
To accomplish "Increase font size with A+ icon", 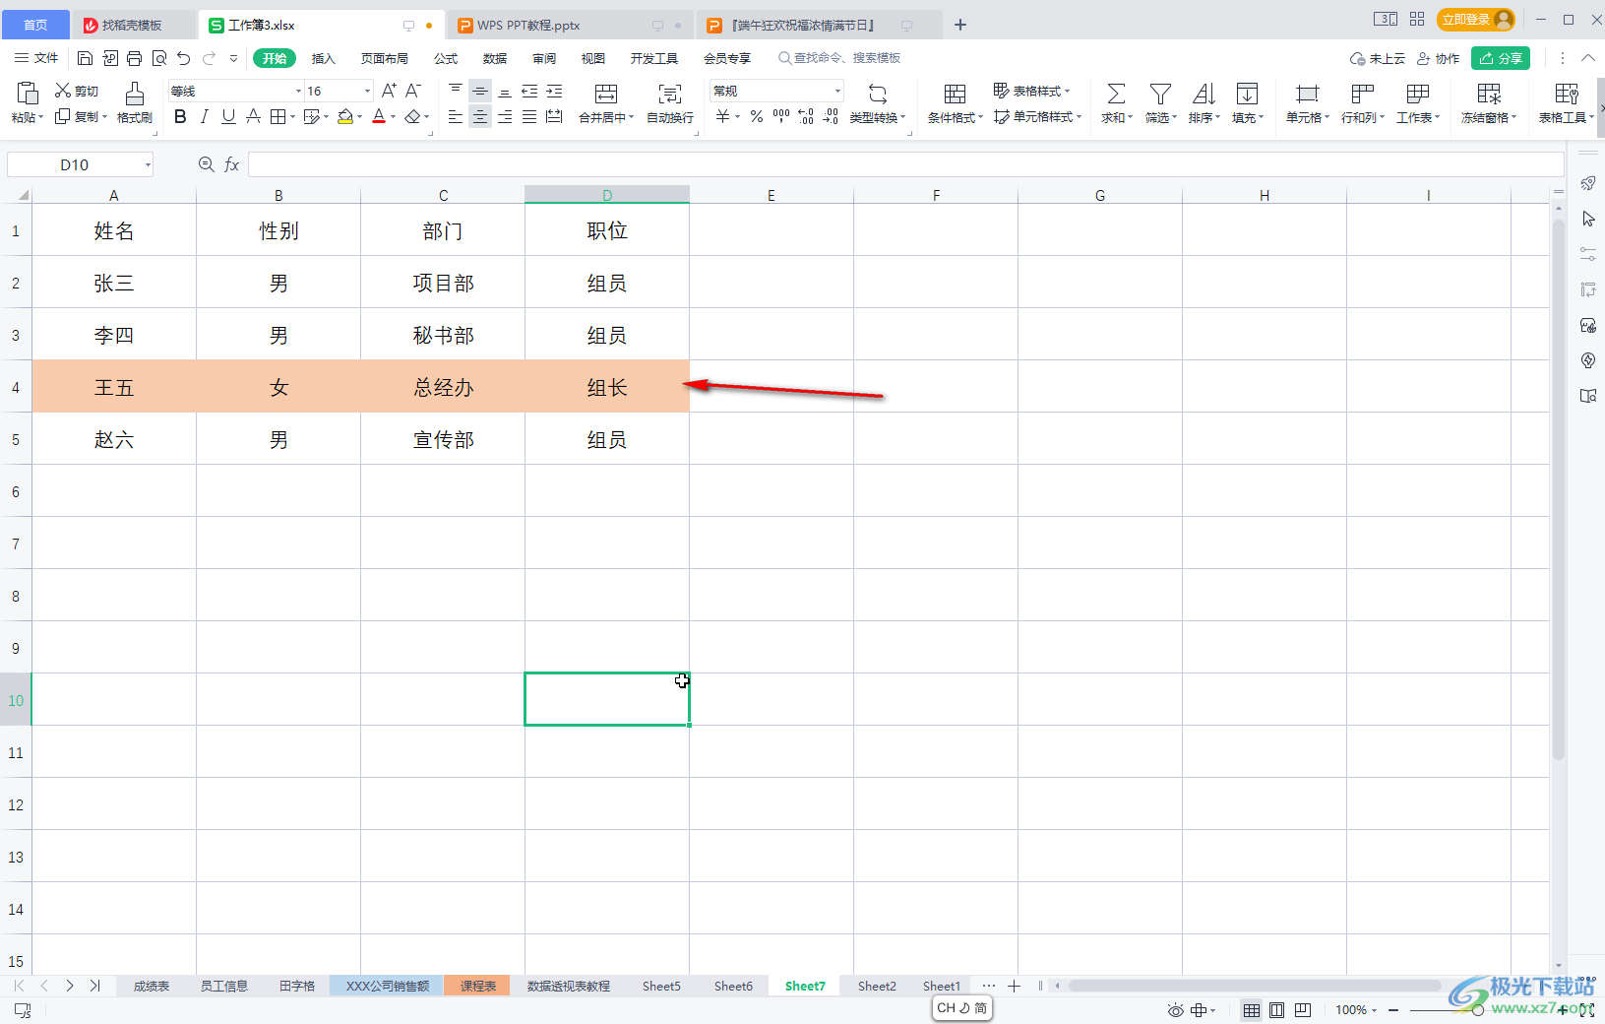I will click(389, 91).
